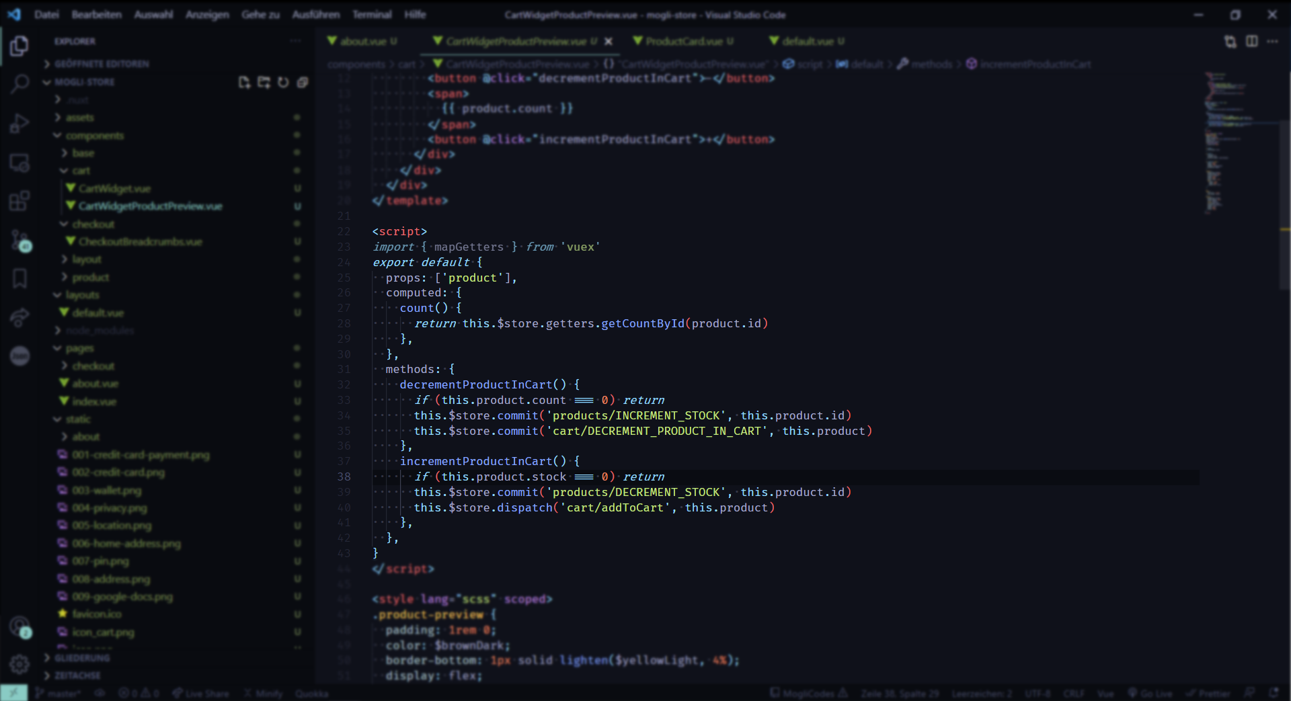Screen dimensions: 1291x701
Task: Open the Run and Debug view
Action: tap(19, 124)
